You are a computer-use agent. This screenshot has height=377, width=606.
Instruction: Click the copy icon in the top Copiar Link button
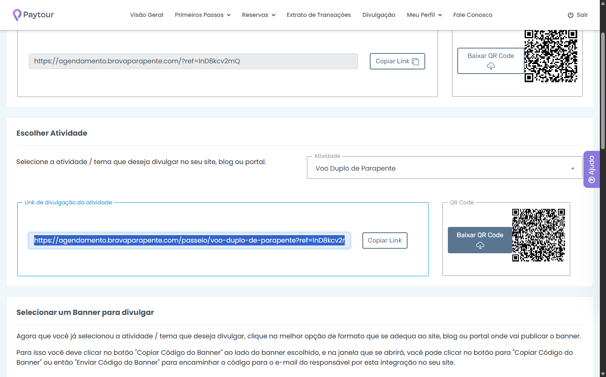pos(415,61)
